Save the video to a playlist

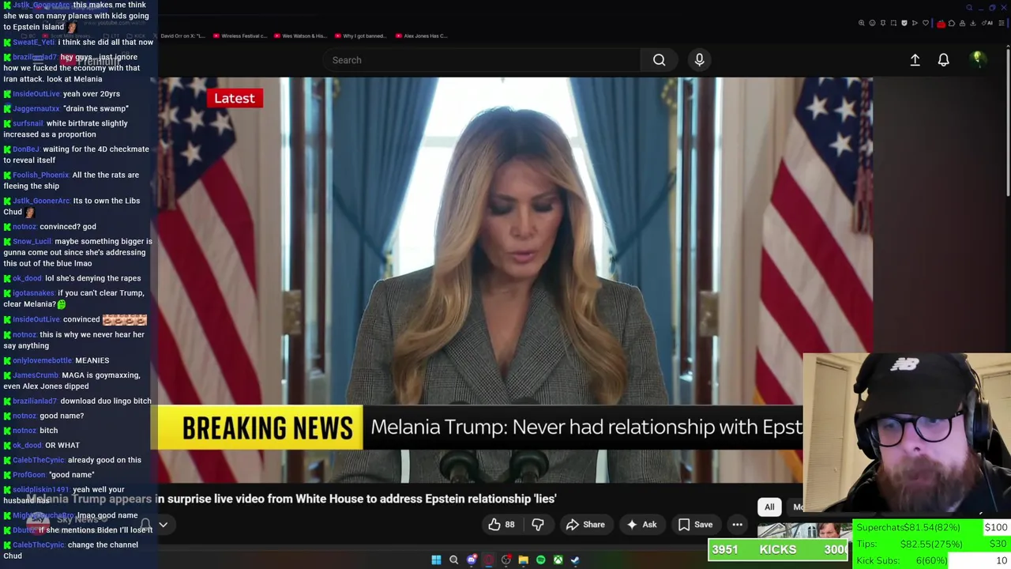coord(695,525)
